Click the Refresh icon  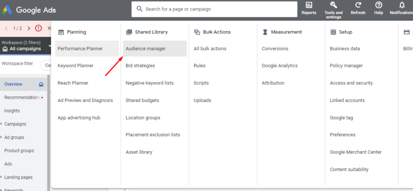[x=358, y=5]
